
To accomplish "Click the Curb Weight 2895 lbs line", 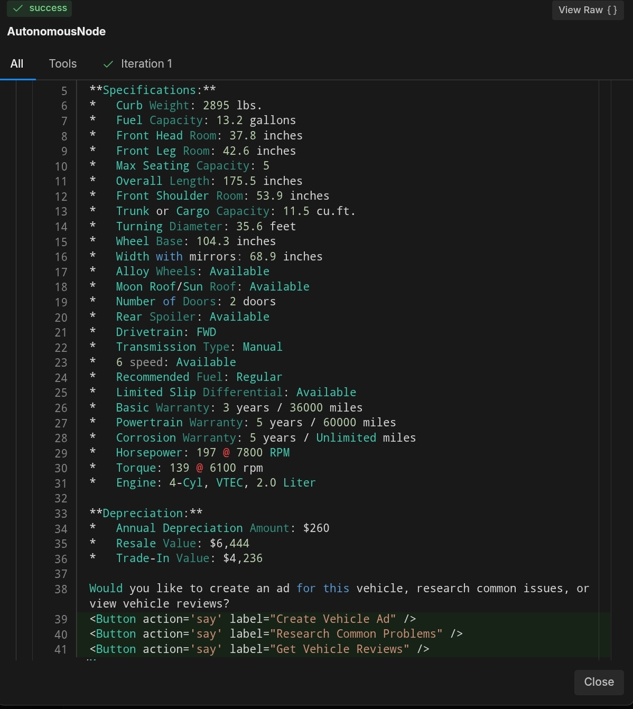I will pyautogui.click(x=176, y=106).
